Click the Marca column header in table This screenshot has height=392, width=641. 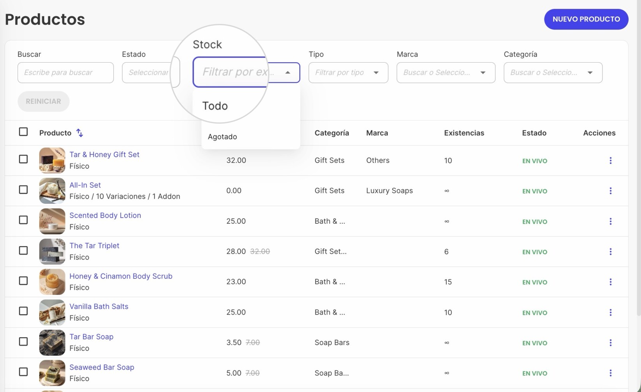tap(377, 133)
